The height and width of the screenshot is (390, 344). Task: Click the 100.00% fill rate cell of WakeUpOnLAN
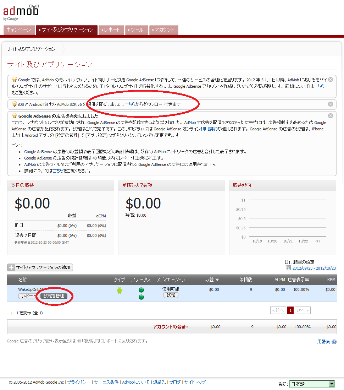301,290
